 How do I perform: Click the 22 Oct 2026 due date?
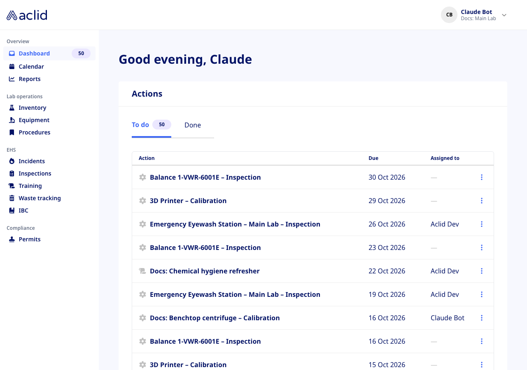[387, 271]
